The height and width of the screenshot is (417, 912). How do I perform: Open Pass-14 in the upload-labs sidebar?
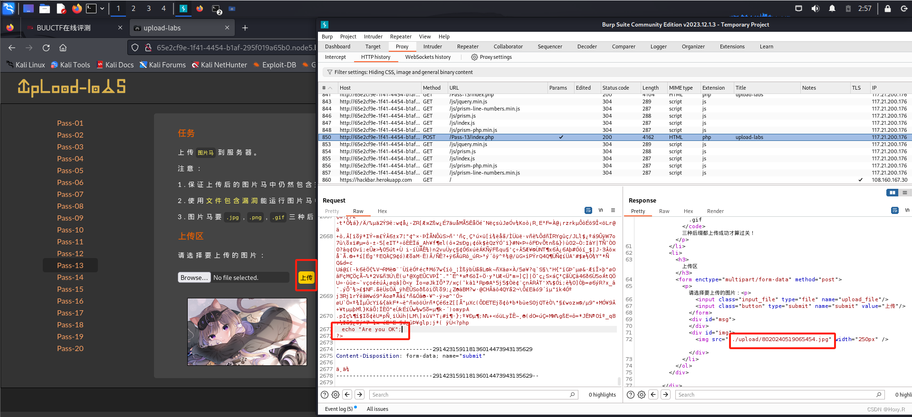coord(70,277)
